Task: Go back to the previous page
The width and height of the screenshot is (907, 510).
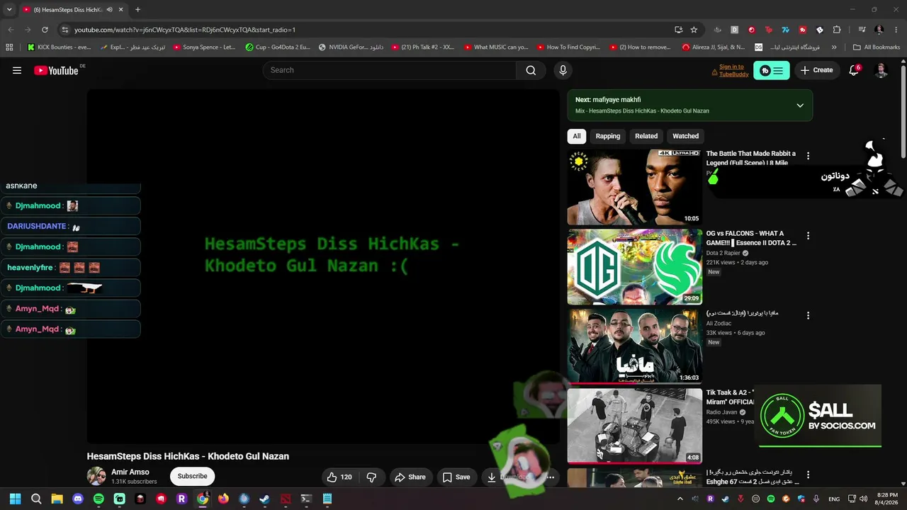Action: pos(11,30)
